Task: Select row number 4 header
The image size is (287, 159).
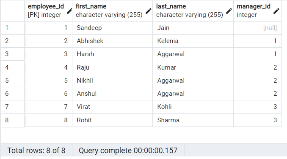Action: coord(12,67)
